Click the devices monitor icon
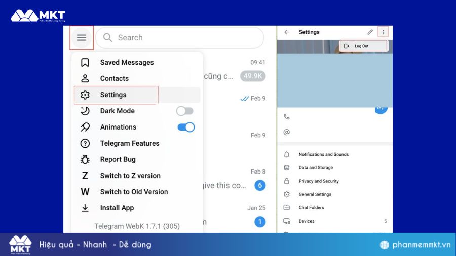This screenshot has width=456, height=256. 287,221
